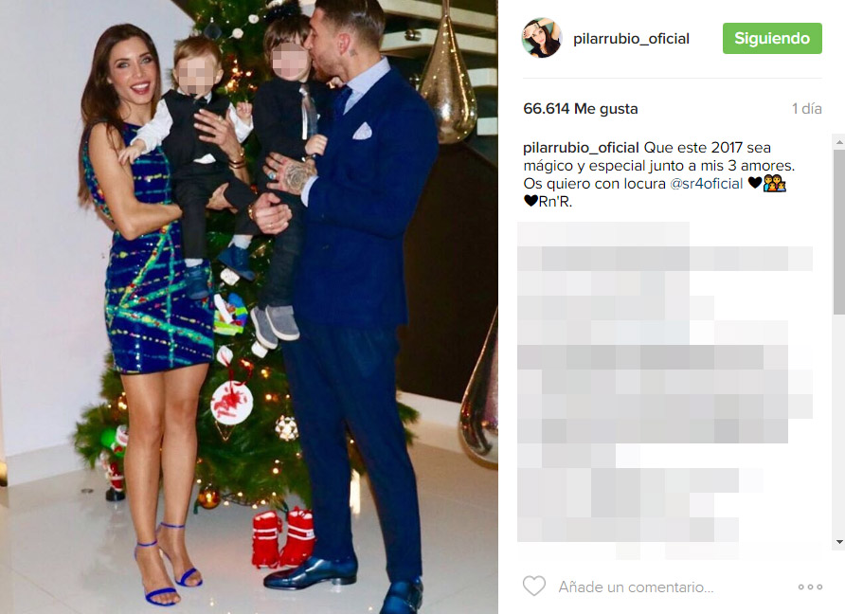View the 66.614 Me gusta likes list
Image resolution: width=845 pixels, height=614 pixels.
click(581, 109)
